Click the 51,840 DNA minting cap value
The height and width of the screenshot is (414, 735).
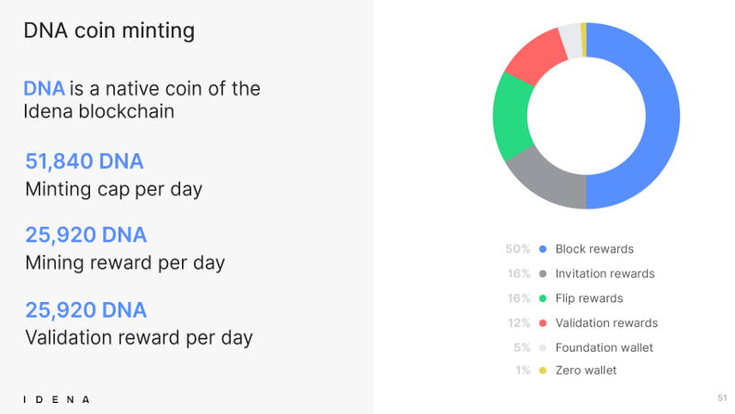click(85, 162)
